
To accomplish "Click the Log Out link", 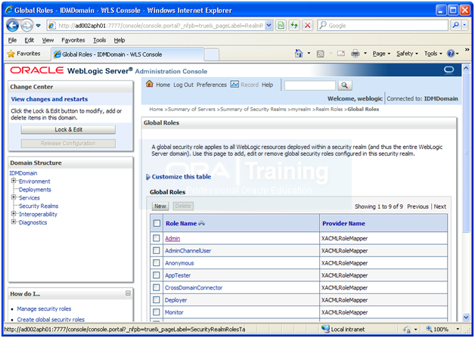I will point(183,85).
